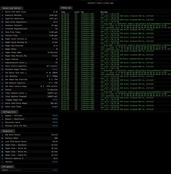Click the Water Used Today faucet icon
The height and width of the screenshot is (174, 171).
[x=2, y=106]
